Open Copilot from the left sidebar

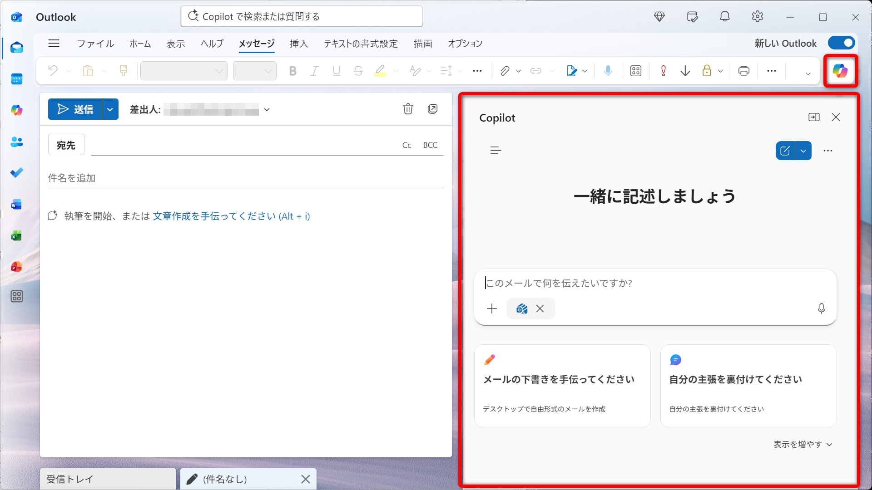click(x=17, y=110)
